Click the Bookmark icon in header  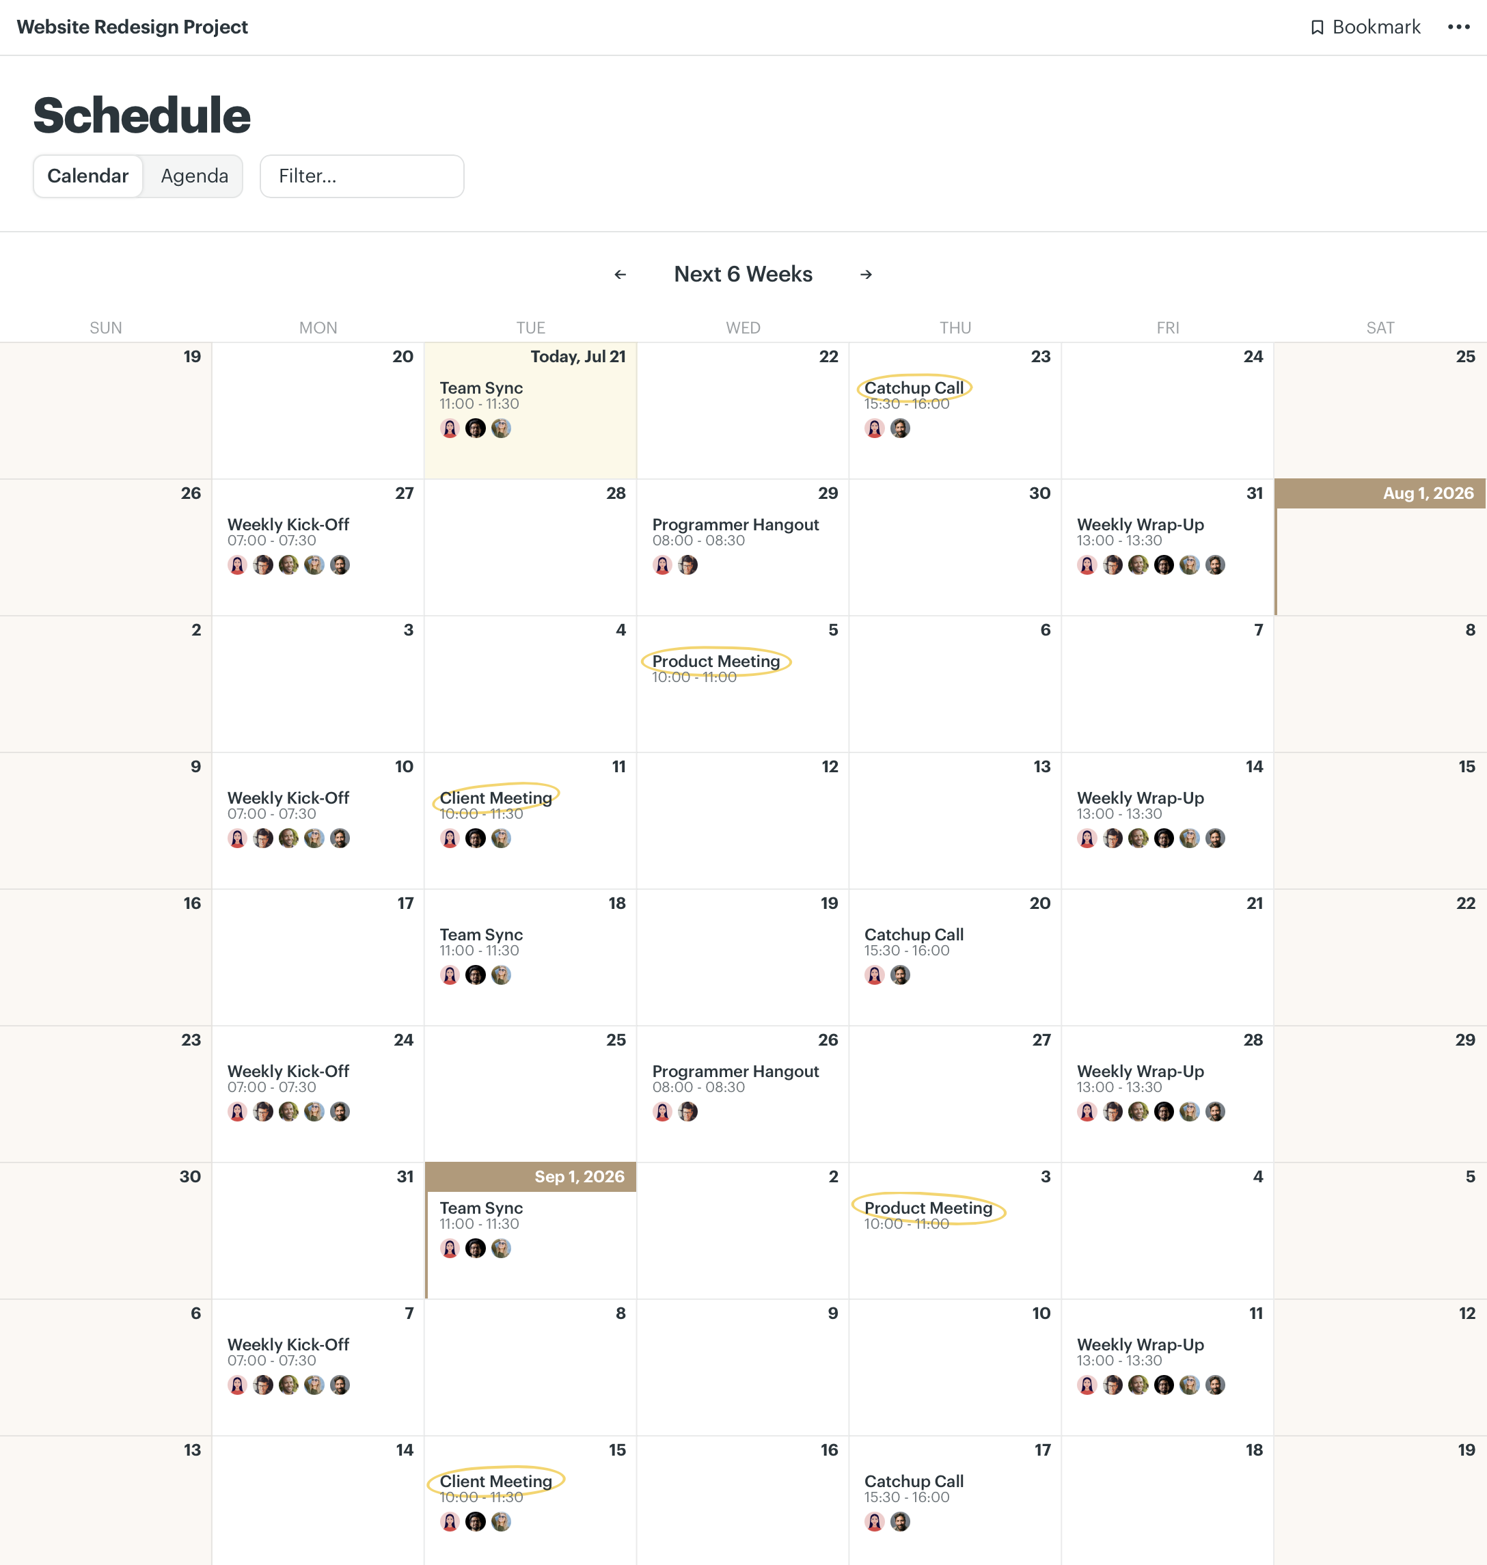pos(1317,28)
